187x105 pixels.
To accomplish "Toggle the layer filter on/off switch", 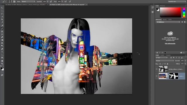I will point(186,58).
